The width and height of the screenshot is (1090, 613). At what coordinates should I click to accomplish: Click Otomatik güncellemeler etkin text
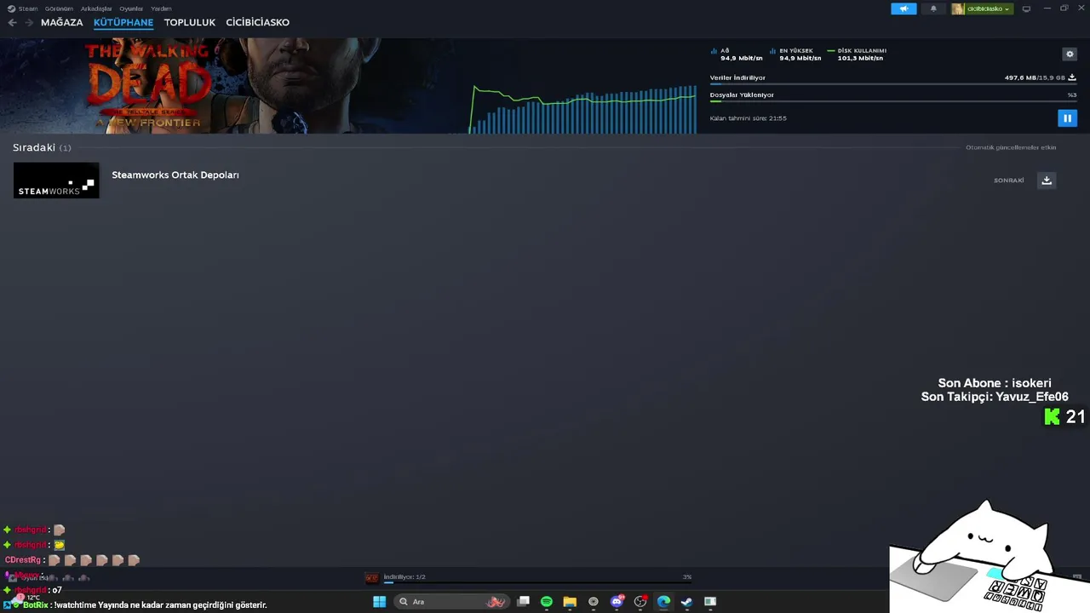(1011, 147)
